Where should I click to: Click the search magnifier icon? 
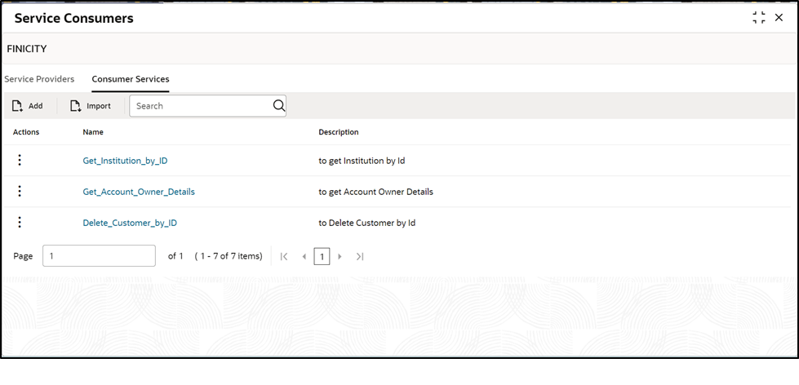[279, 105]
